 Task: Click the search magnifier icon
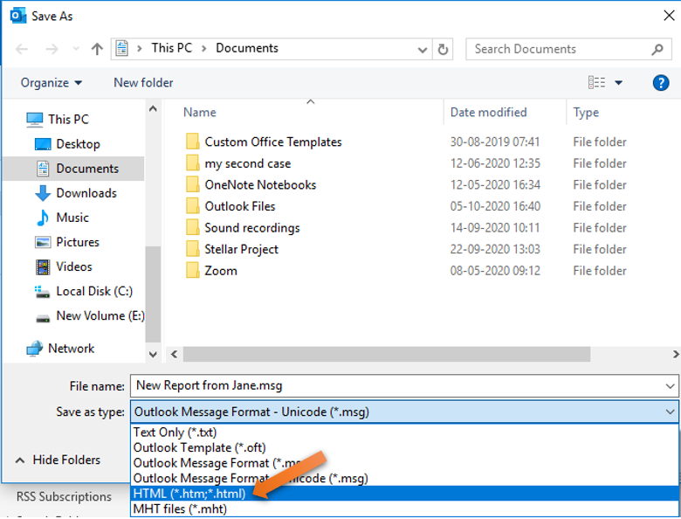(657, 49)
